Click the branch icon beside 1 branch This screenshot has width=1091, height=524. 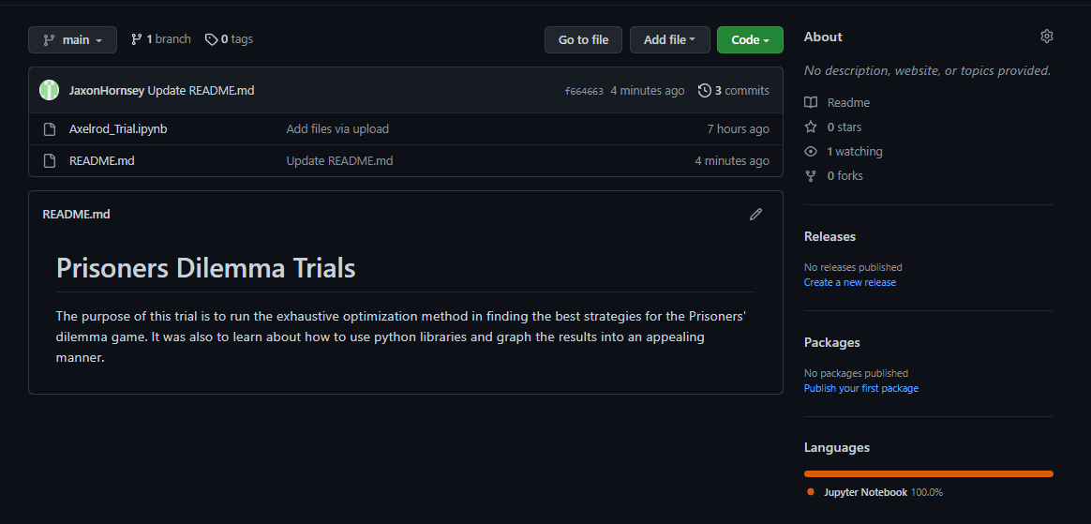point(137,39)
